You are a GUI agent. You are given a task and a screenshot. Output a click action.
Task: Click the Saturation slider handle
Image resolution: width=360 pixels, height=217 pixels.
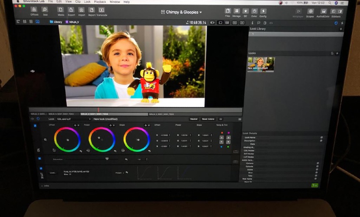pos(107,159)
